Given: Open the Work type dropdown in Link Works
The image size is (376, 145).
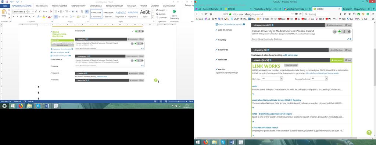Looking at the screenshot, I should pyautogui.click(x=272, y=78).
